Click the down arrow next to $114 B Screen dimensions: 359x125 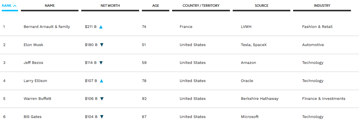[101, 63]
